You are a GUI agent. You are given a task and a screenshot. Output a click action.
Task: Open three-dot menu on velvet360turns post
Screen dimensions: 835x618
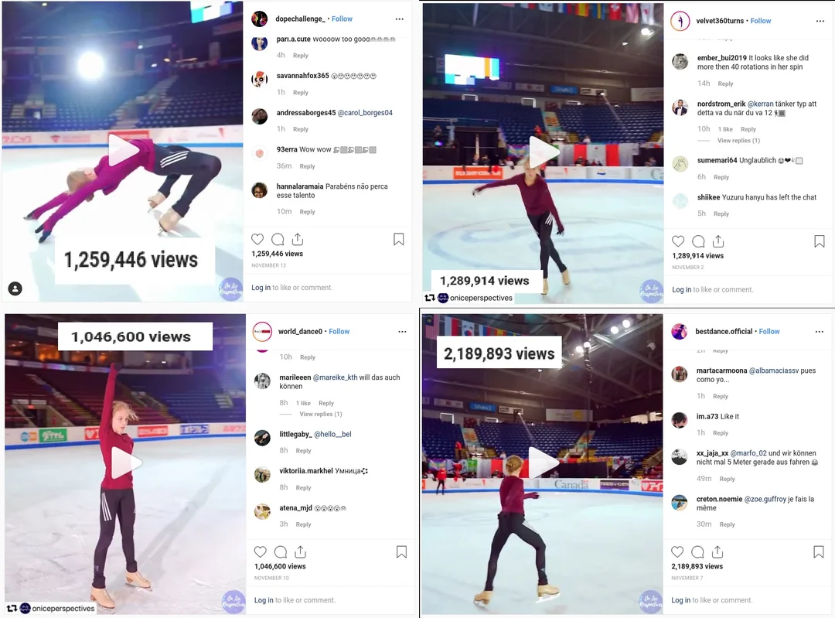coord(820,21)
